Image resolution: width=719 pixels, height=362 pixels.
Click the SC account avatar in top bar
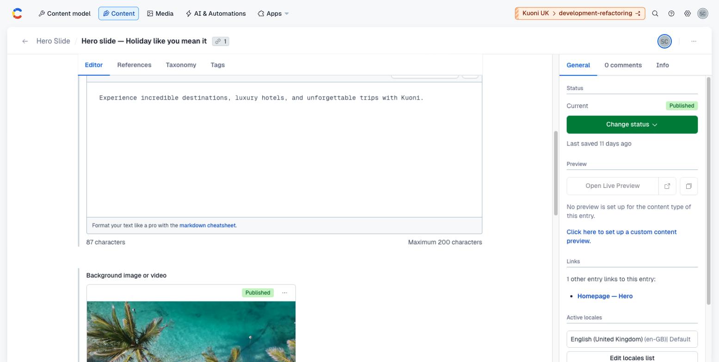point(703,14)
